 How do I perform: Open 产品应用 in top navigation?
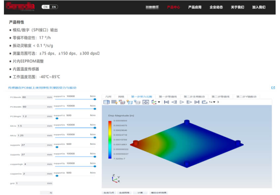click(195, 7)
